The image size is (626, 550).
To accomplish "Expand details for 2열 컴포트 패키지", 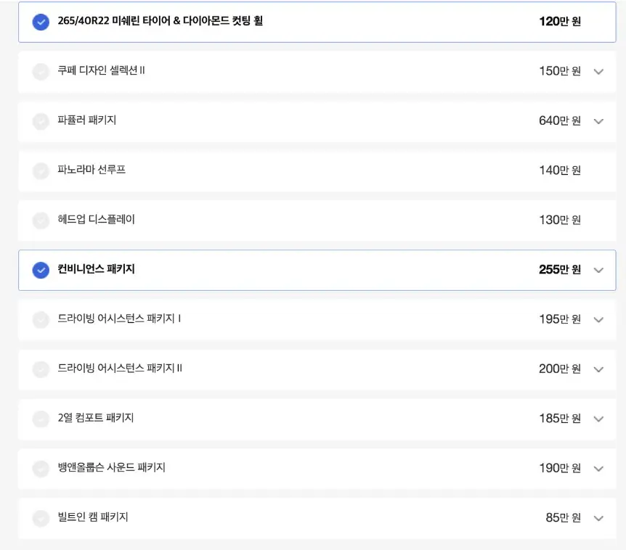I will coord(598,419).
